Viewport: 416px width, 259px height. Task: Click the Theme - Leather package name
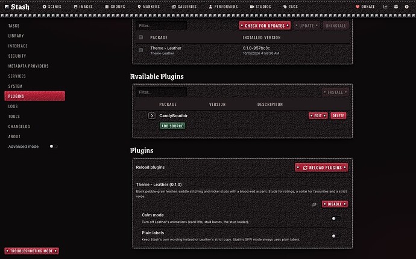coord(166,48)
